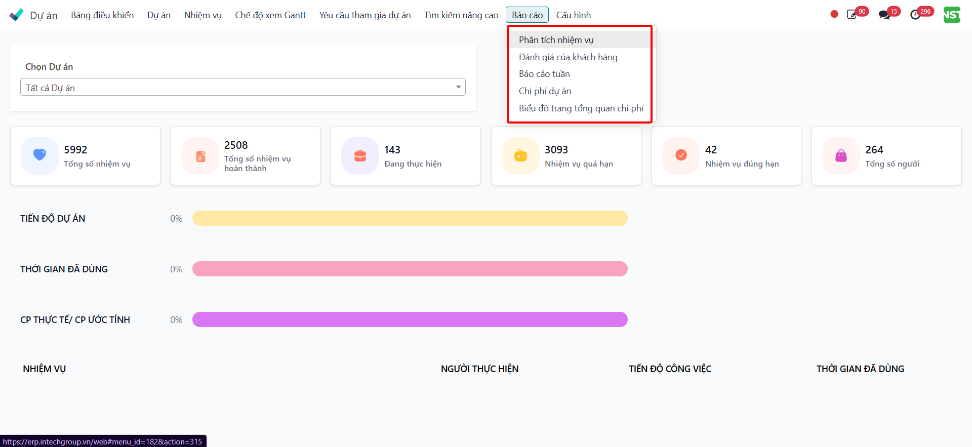972x447 pixels.
Task: Expand the Tất cả Dự án dropdown arrow
Action: click(x=458, y=87)
